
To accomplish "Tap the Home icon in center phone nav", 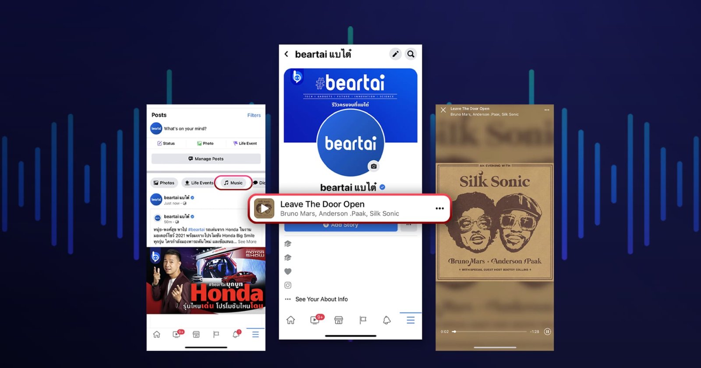I will [290, 320].
